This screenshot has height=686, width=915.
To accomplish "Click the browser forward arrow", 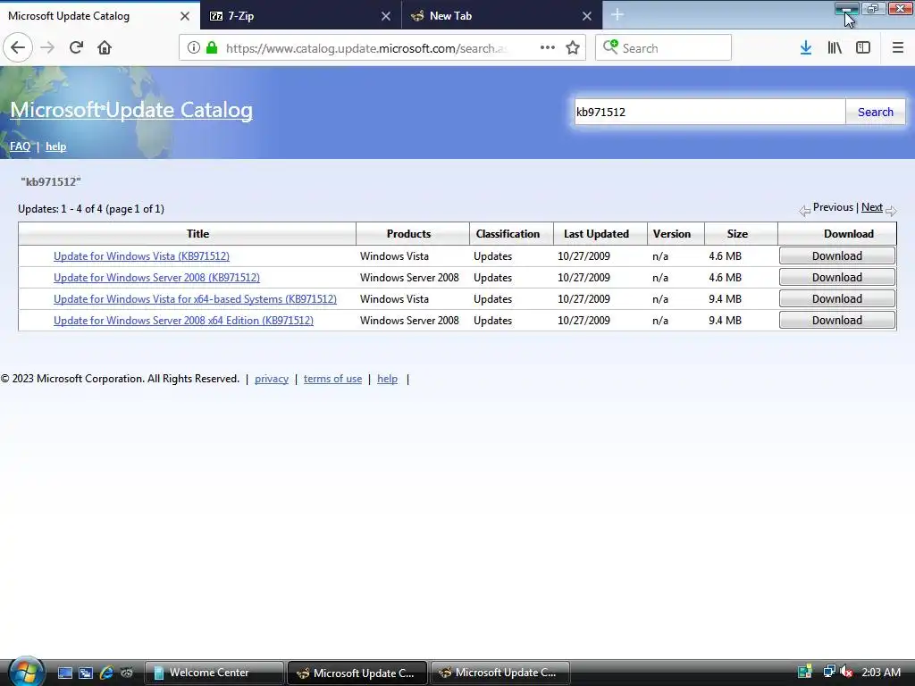I will [47, 47].
